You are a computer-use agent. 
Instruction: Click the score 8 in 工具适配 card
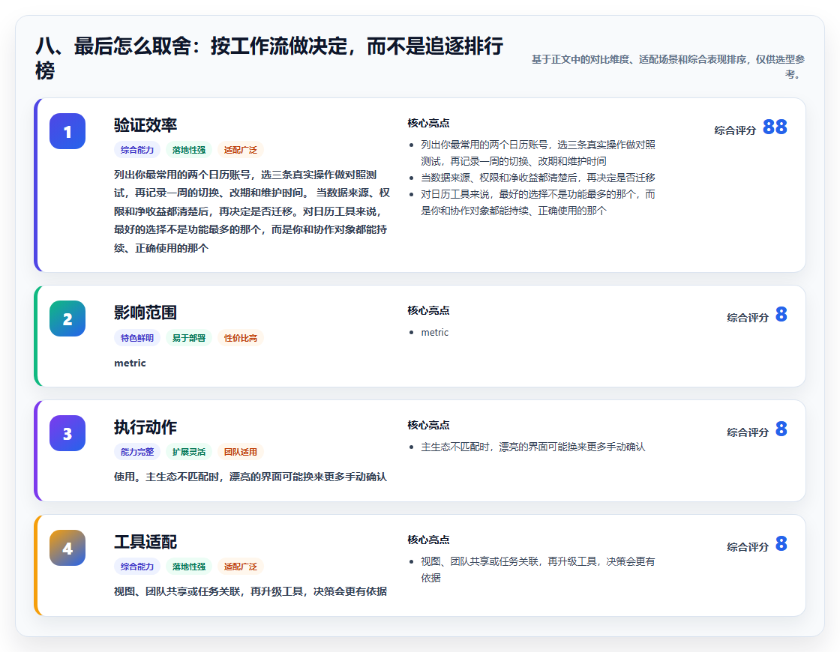781,543
